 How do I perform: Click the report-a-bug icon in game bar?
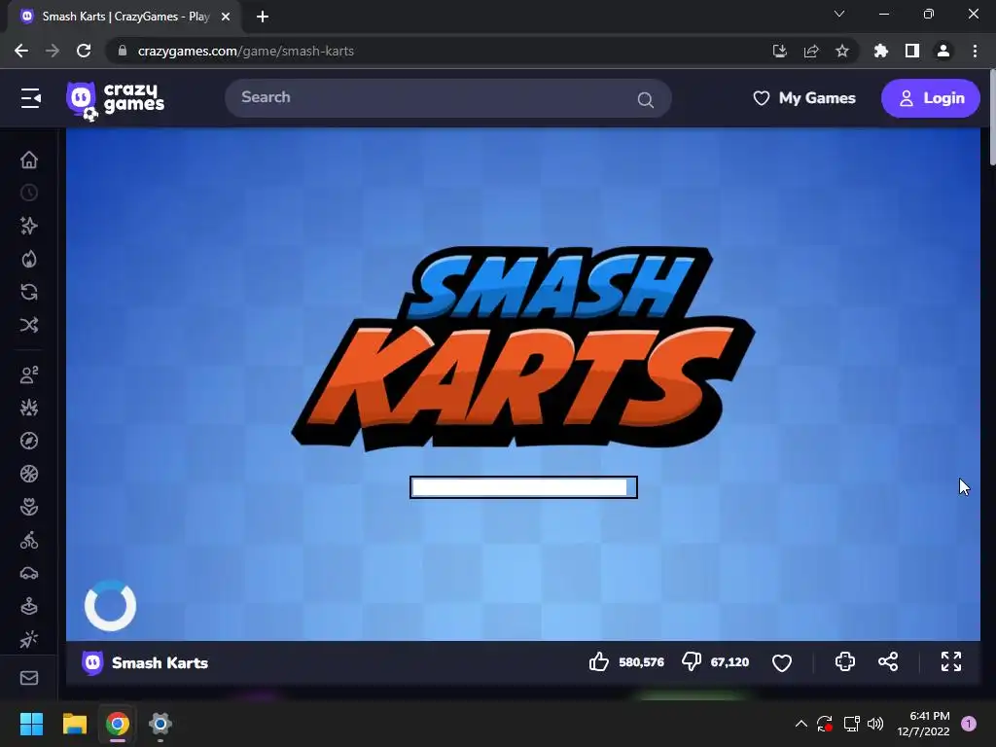(x=845, y=661)
